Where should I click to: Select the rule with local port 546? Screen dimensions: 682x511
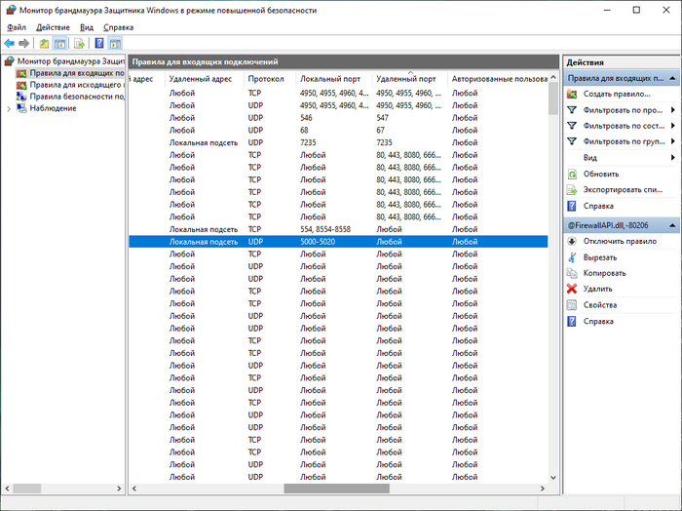click(x=338, y=118)
